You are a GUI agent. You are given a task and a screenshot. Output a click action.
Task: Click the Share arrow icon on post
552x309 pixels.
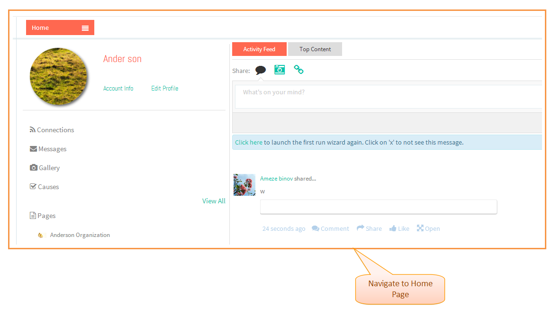(x=361, y=228)
